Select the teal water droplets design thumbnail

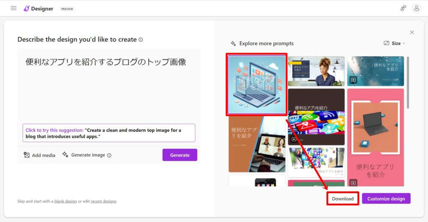tap(375, 71)
